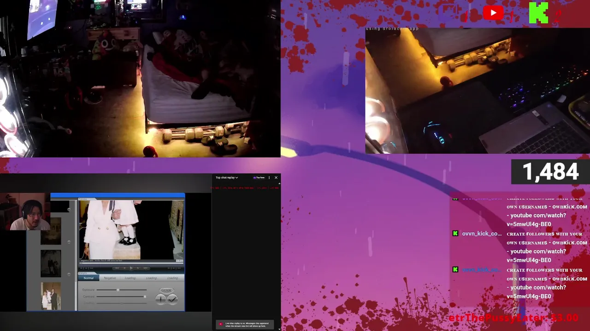
Task: Click the preview progress bar under the photo
Action: (x=131, y=263)
